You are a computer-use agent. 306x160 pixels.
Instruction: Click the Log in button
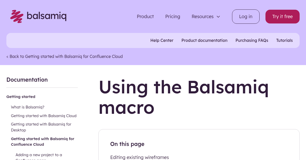click(246, 16)
